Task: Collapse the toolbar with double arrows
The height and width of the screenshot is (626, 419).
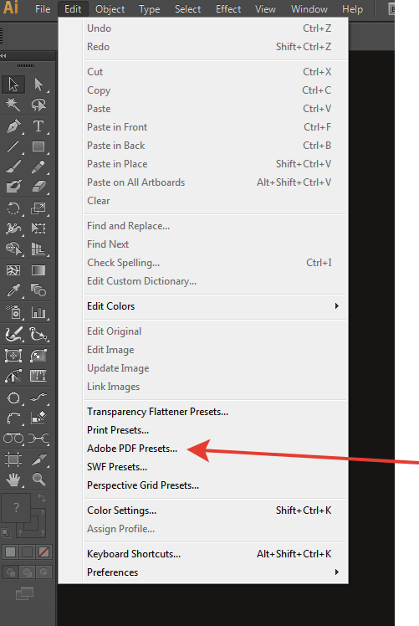Action: coord(3,55)
